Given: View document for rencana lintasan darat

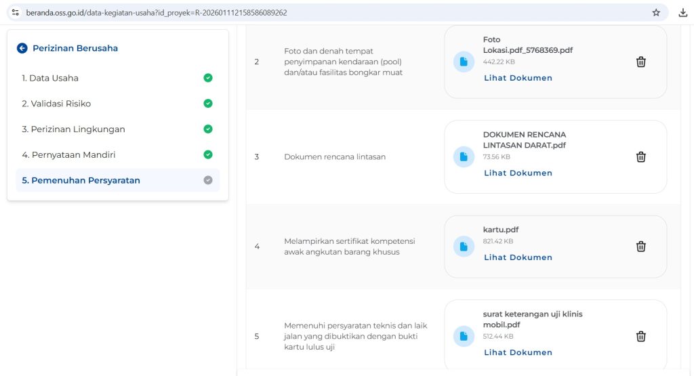Looking at the screenshot, I should tap(518, 173).
